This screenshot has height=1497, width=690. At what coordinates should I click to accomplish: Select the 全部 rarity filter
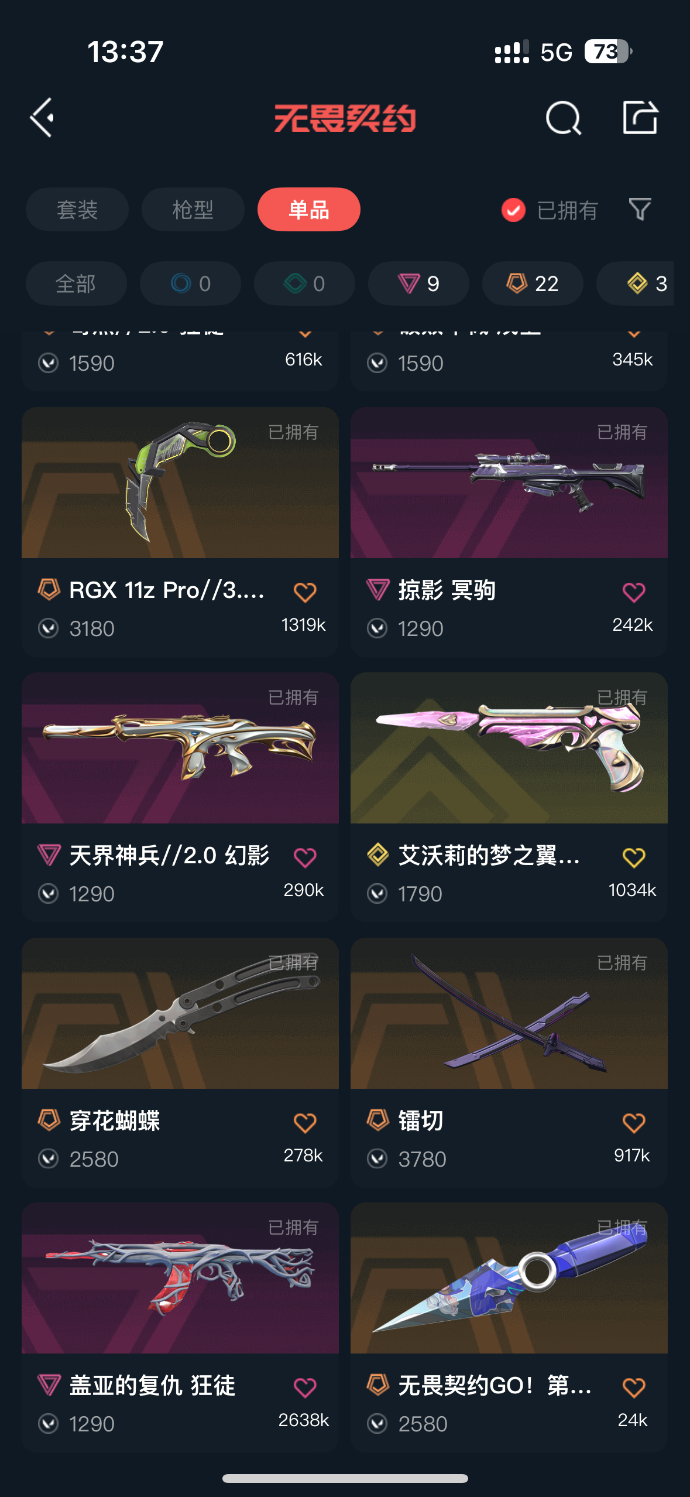pyautogui.click(x=76, y=283)
